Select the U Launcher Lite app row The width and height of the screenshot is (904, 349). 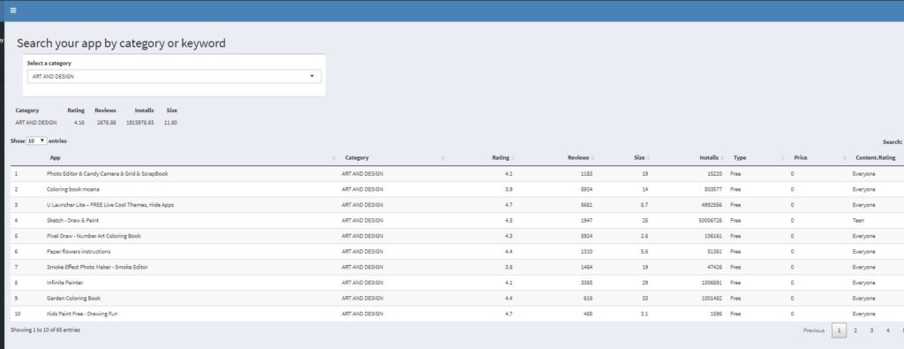coord(457,205)
